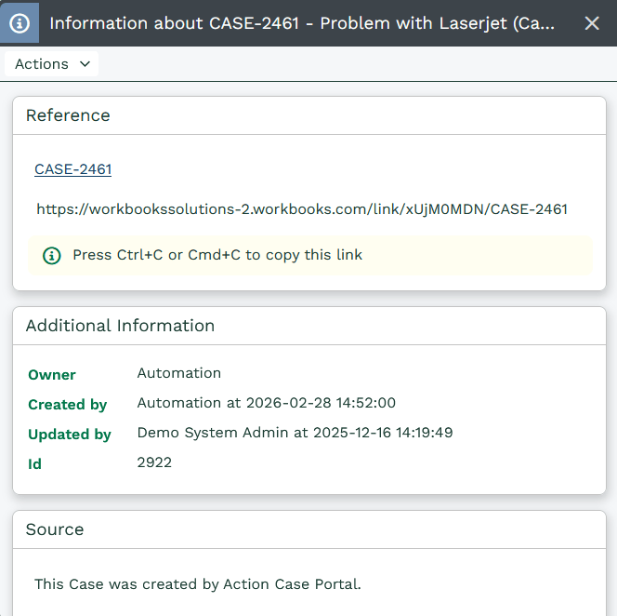Click the 'Updated by' field label
This screenshot has width=617, height=616.
point(69,435)
